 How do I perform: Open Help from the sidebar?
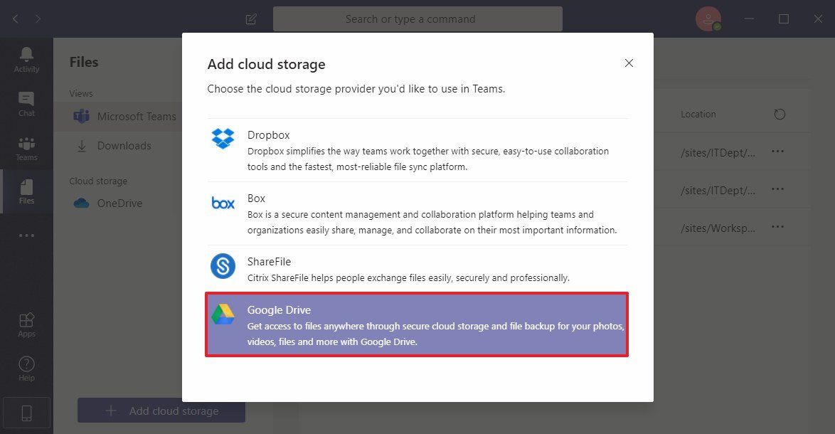tap(26, 366)
